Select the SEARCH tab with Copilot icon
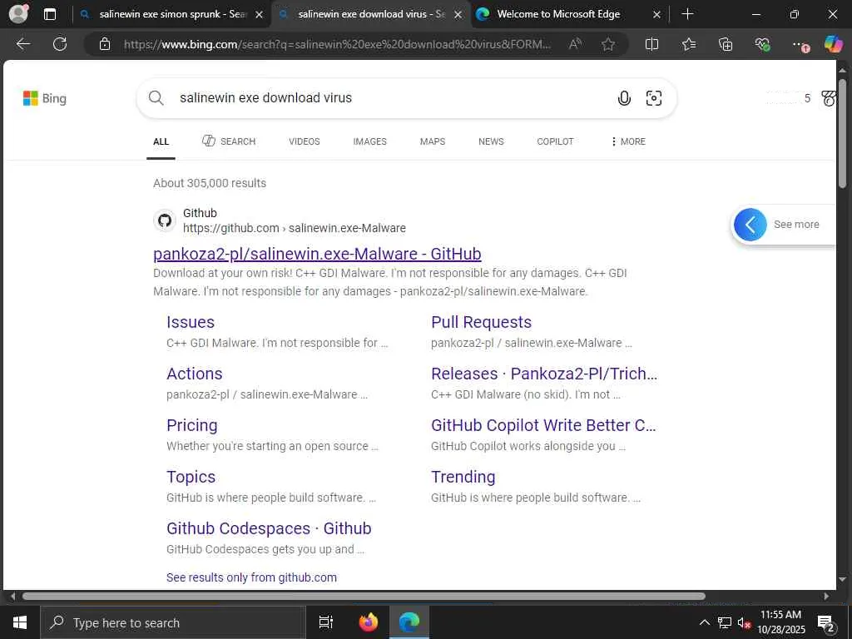This screenshot has width=852, height=639. tap(229, 141)
